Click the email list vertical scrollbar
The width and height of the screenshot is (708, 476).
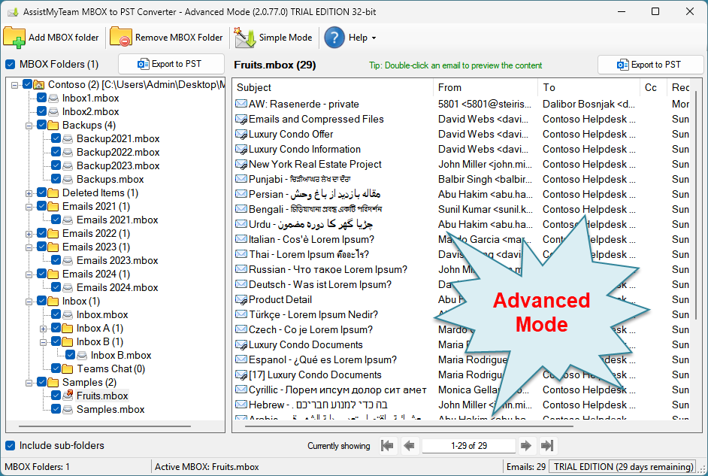695,226
